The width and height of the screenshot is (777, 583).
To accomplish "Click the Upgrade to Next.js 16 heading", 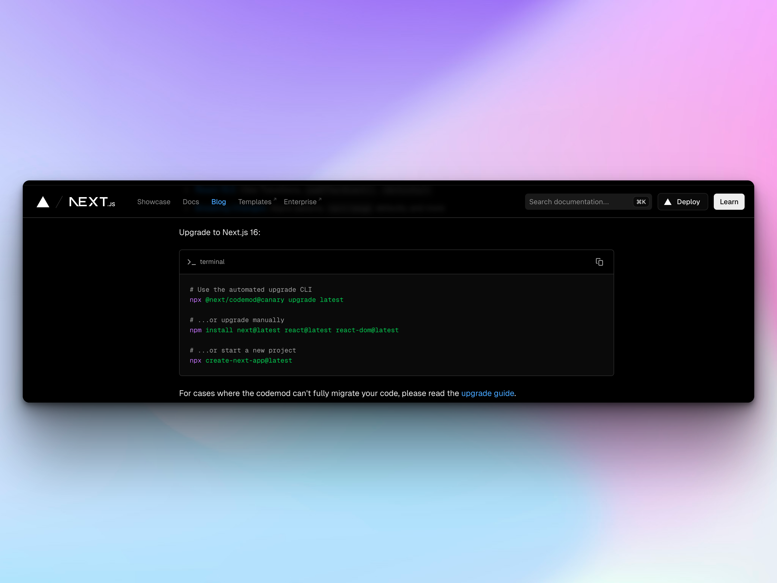I will (220, 232).
